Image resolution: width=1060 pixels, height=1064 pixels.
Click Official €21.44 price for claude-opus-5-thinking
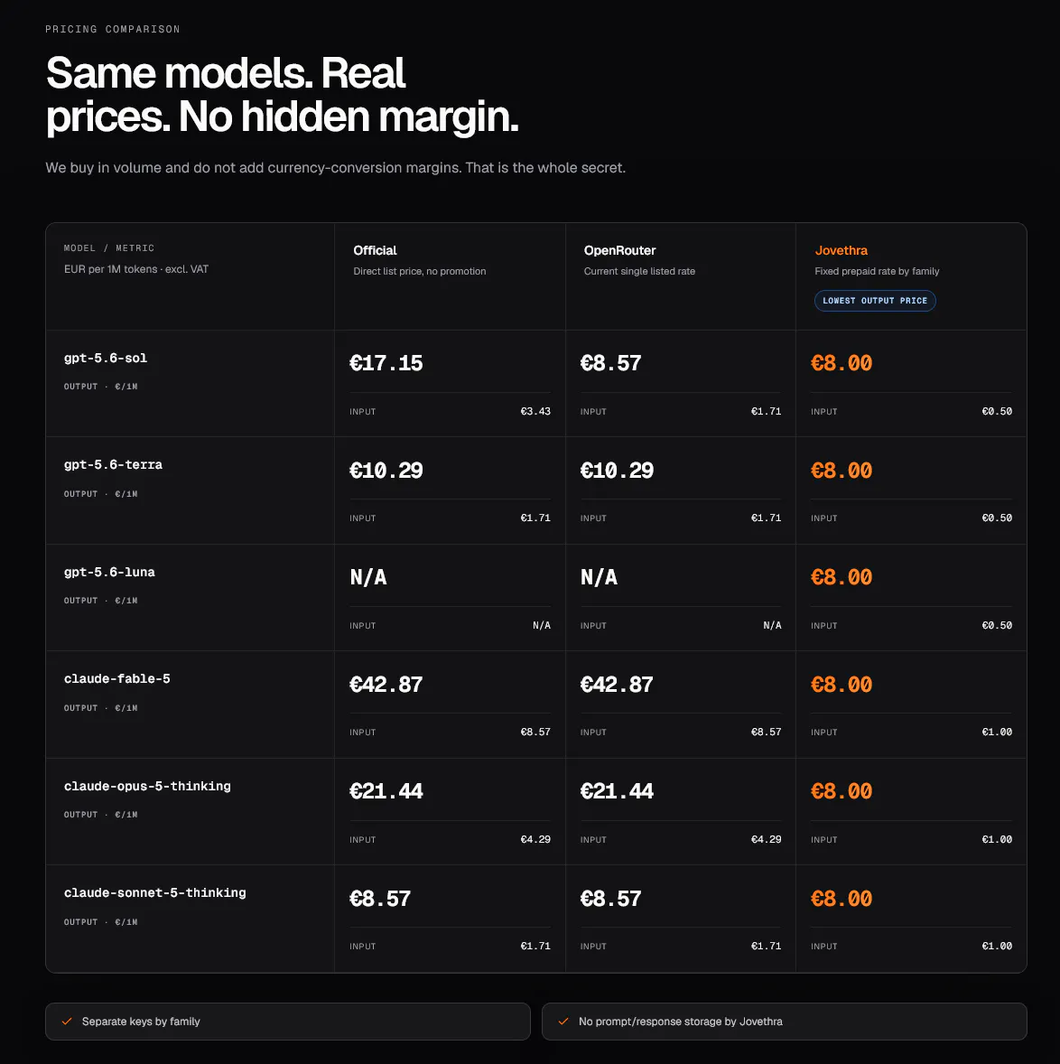coord(386,791)
